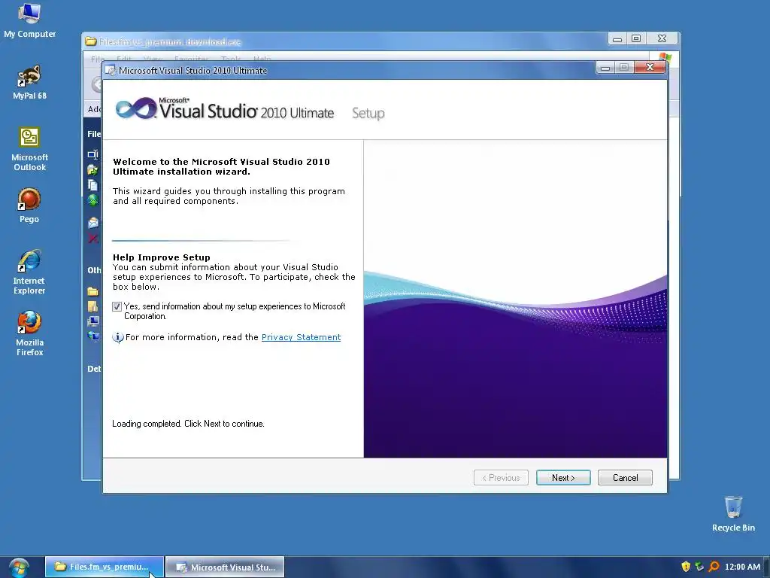Click the yellow folder icon under Other Places
The width and height of the screenshot is (770, 578).
(92, 291)
